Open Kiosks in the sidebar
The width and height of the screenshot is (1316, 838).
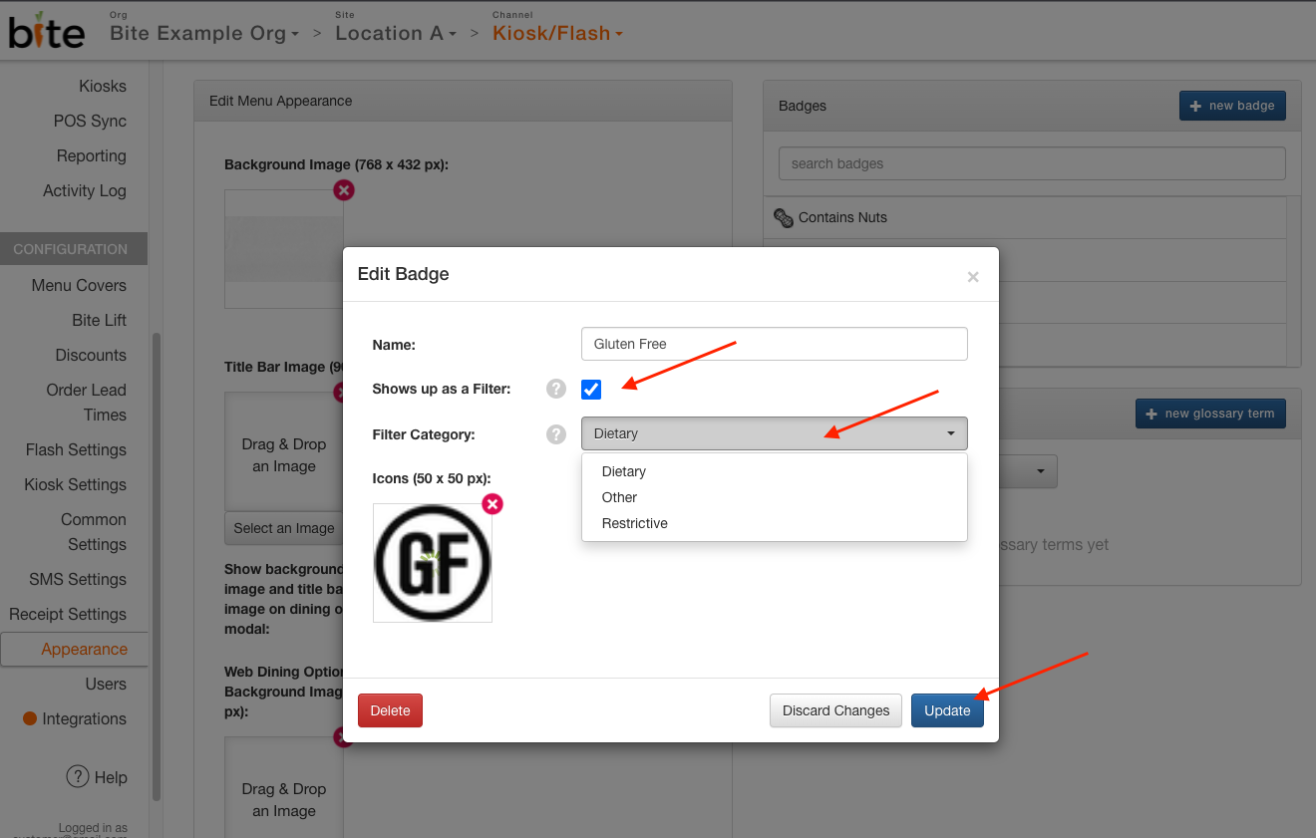click(103, 86)
